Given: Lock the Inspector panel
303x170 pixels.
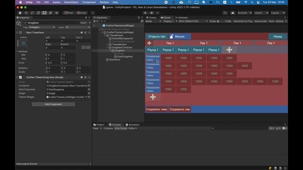Looking at the screenshot, I should 86,17.
